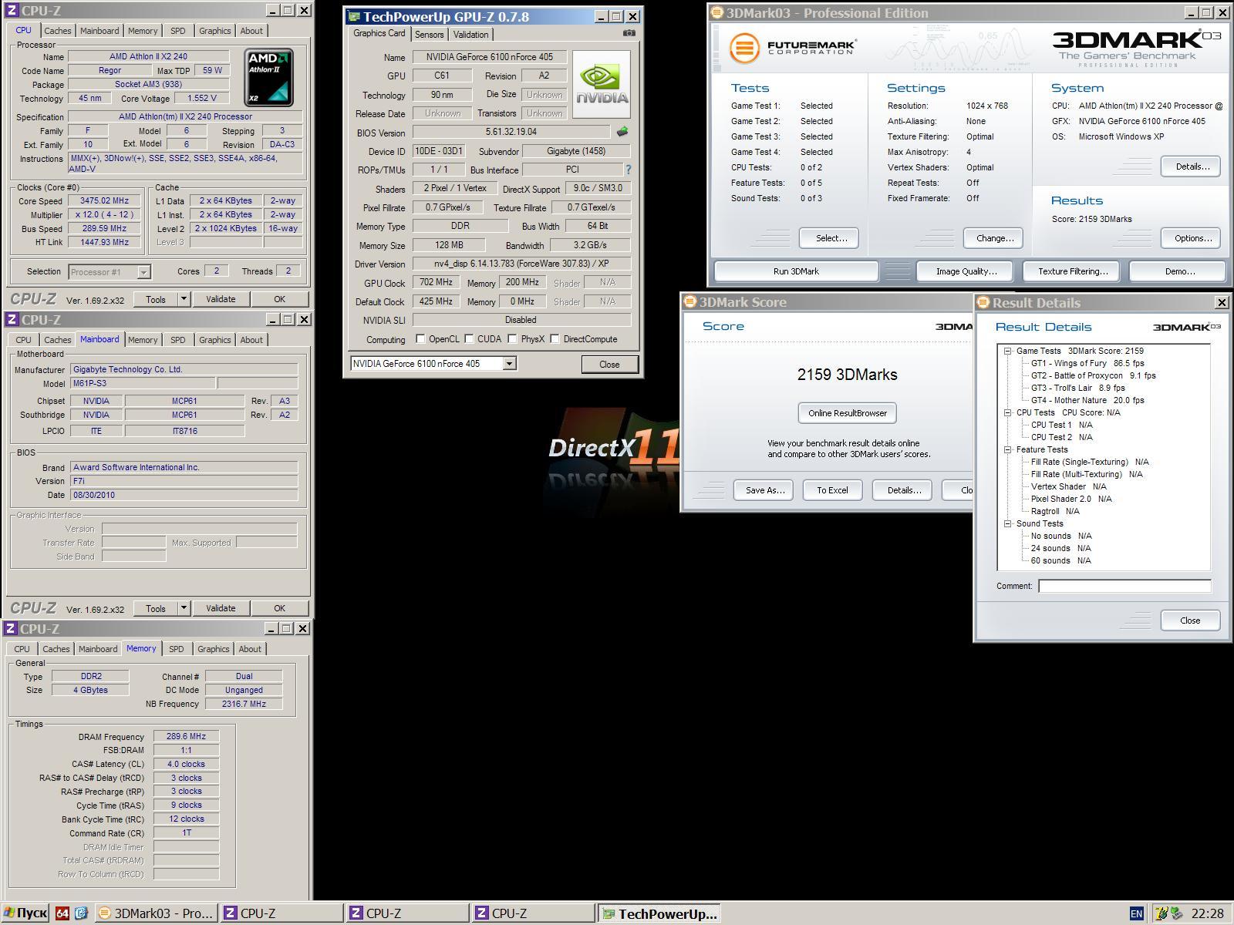Open the Validation tab in GPU-Z

point(470,35)
